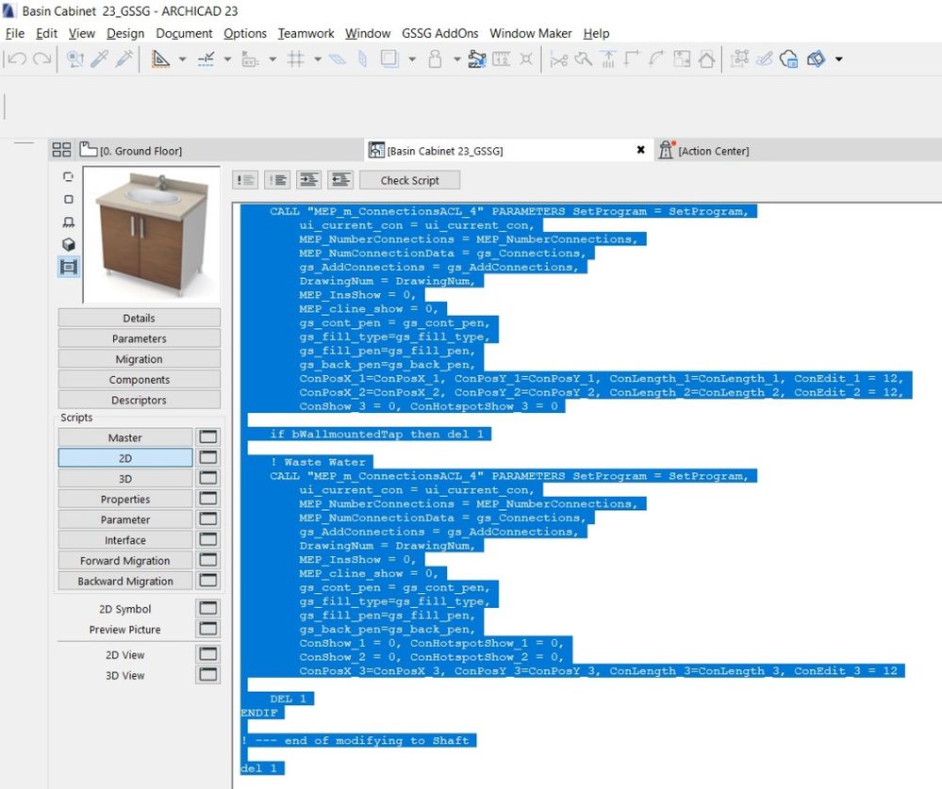Click the Undo arrow icon
This screenshot has height=789, width=942.
[x=16, y=59]
